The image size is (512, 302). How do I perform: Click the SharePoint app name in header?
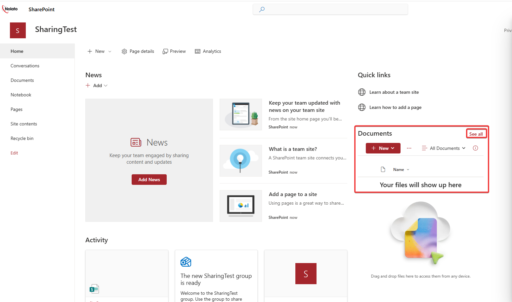(x=41, y=9)
